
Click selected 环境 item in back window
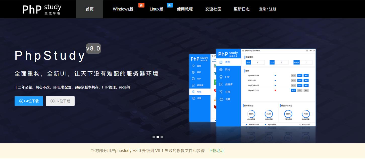(200, 92)
